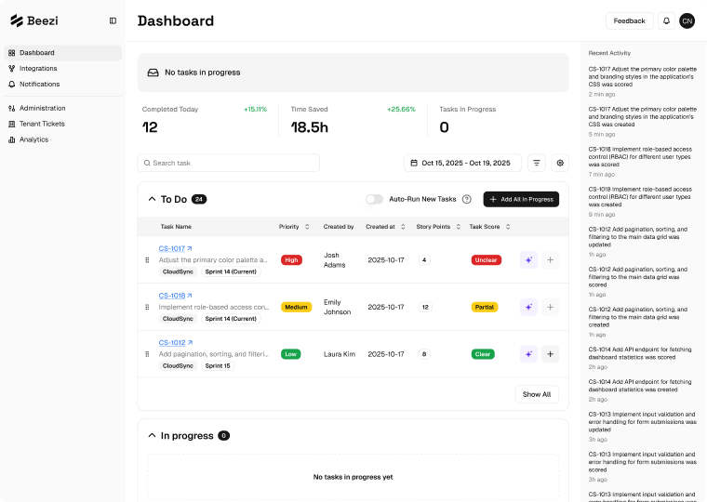The width and height of the screenshot is (707, 502).
Task: Grab the drag handle of CS-1012 row
Action: [x=147, y=354]
